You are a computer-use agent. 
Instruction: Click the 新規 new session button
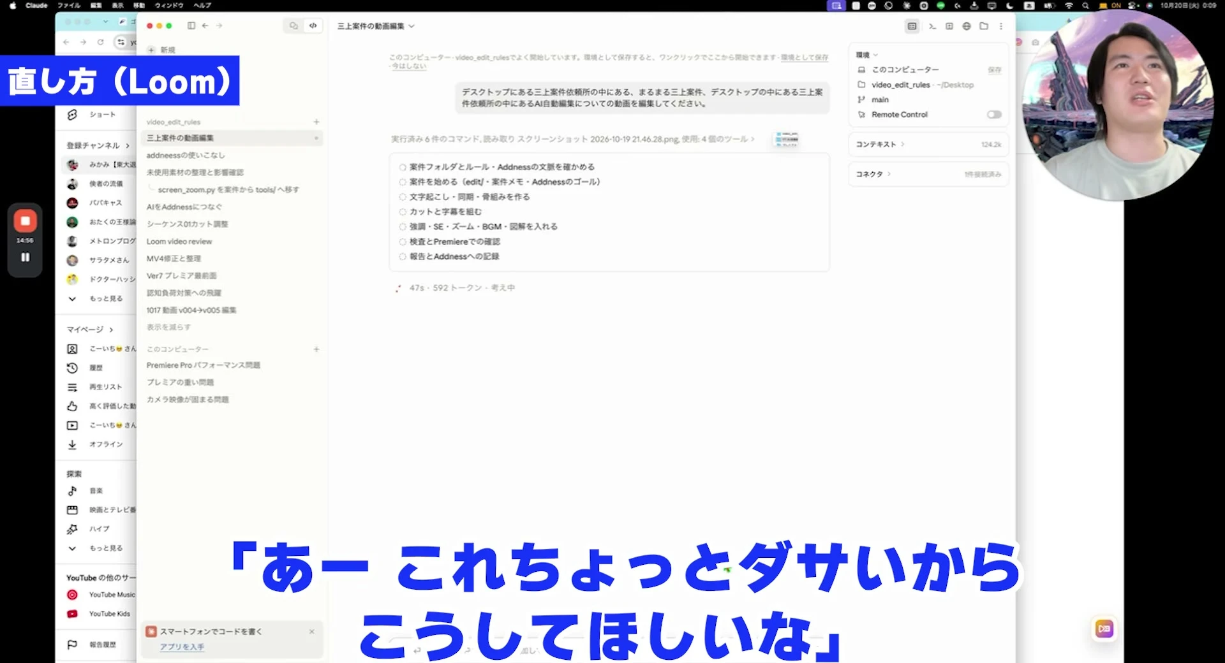coord(162,50)
